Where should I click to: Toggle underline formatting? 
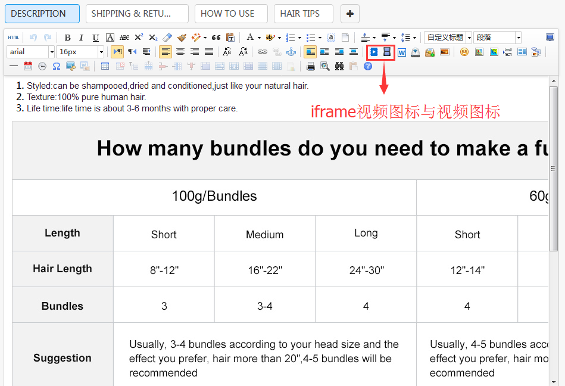pos(95,37)
